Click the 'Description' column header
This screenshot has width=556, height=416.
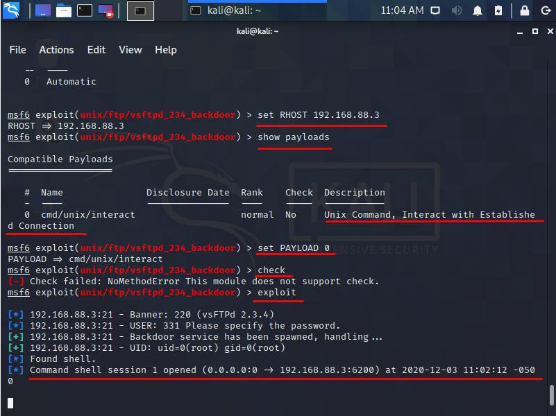355,193
